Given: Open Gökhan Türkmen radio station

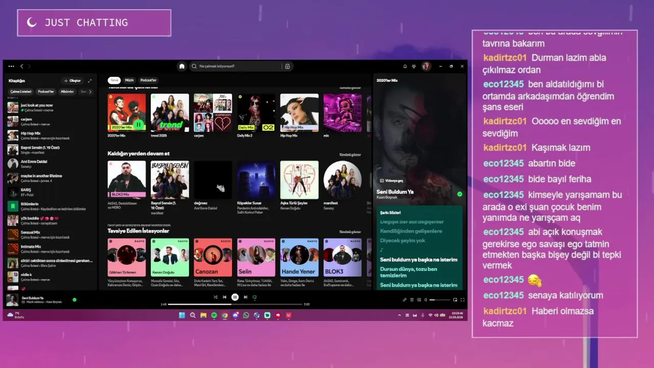Looking at the screenshot, I should coord(127,262).
